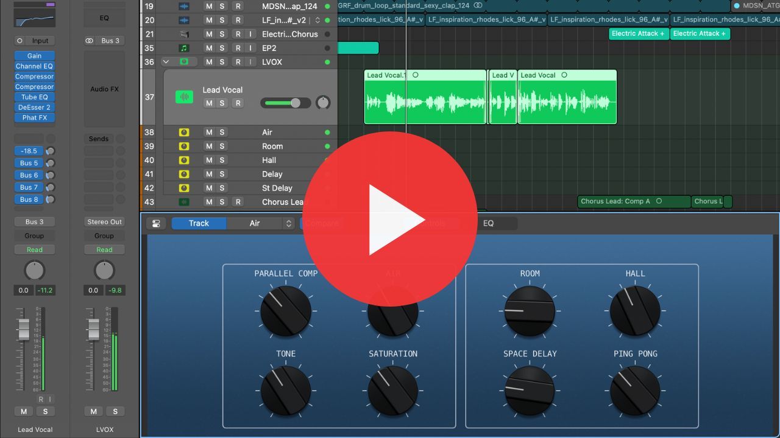Click the pan knob on Lead Vocal track header
The image size is (780, 438).
click(x=324, y=103)
